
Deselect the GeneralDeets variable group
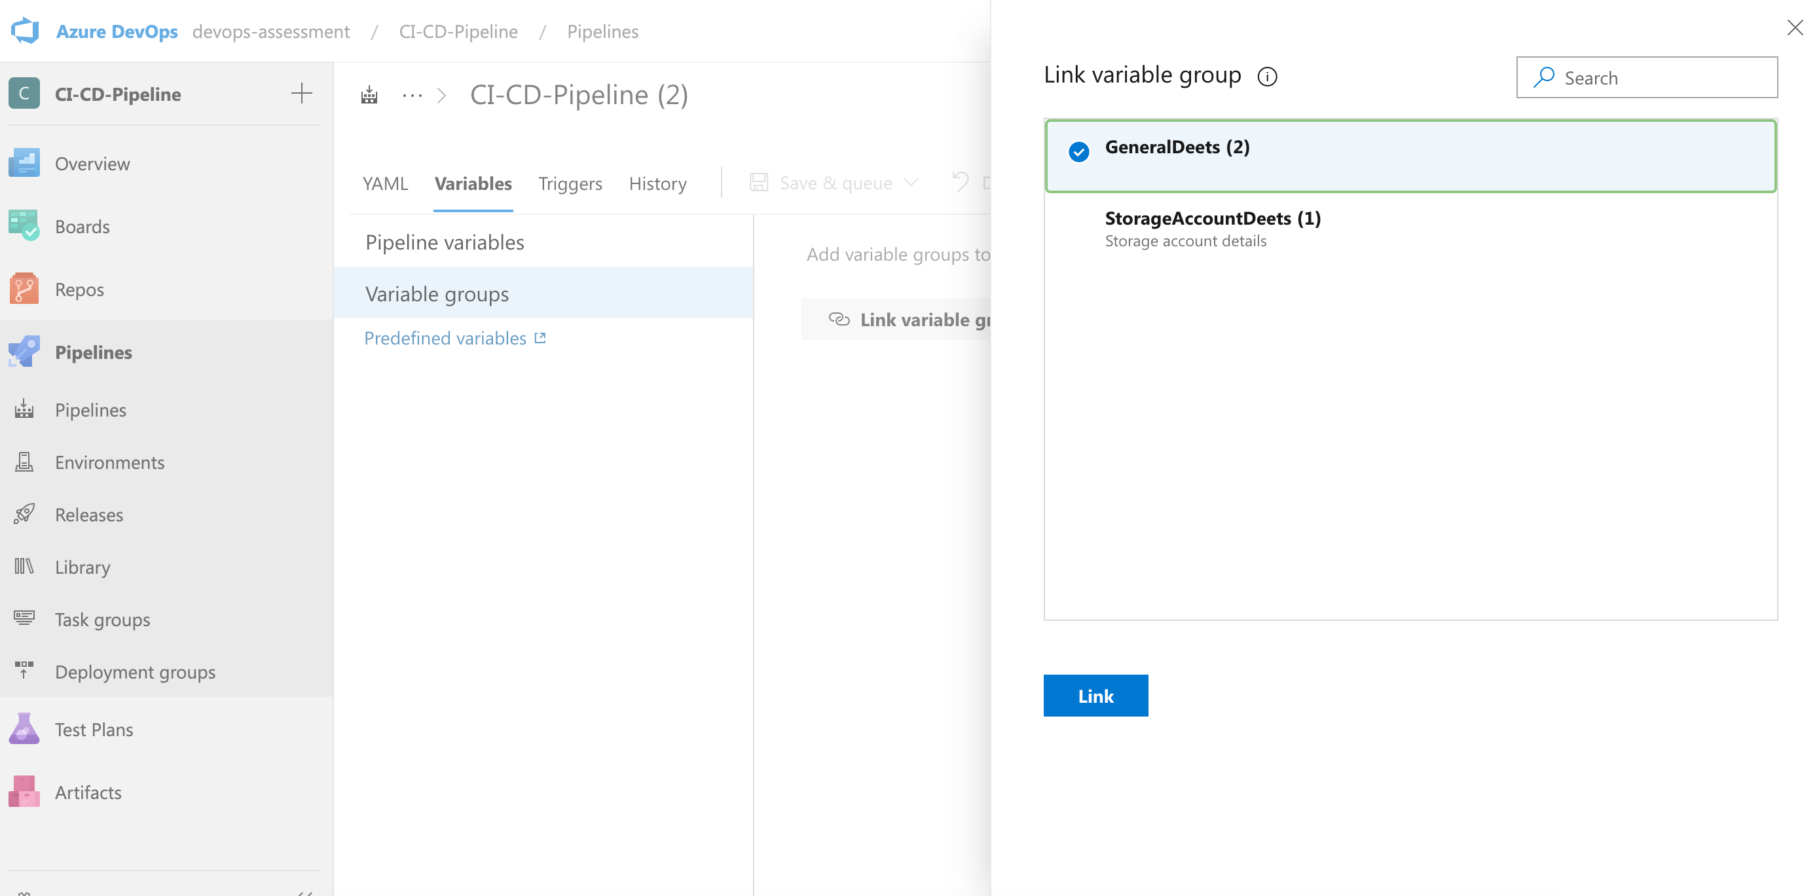1078,151
